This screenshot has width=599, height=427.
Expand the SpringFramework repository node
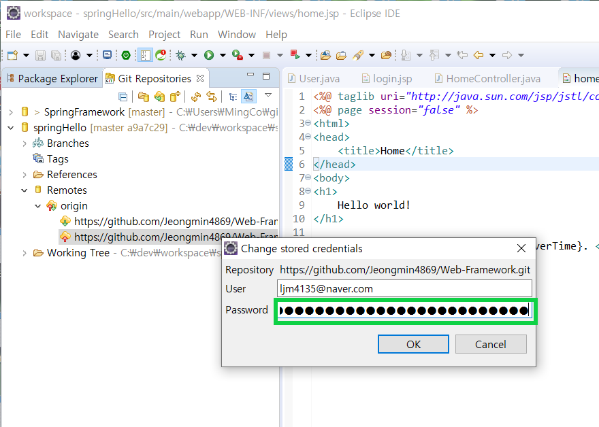coord(11,112)
